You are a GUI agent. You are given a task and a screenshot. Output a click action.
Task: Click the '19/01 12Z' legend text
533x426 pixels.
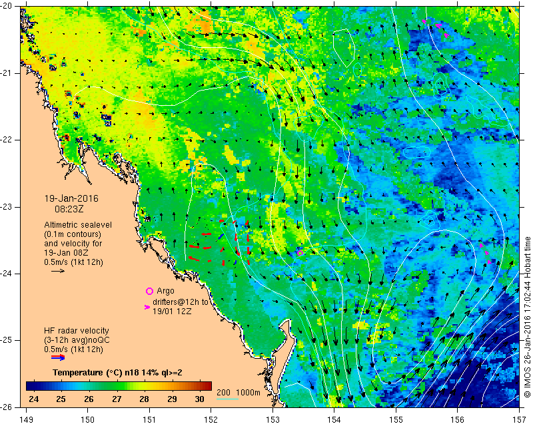click(172, 311)
